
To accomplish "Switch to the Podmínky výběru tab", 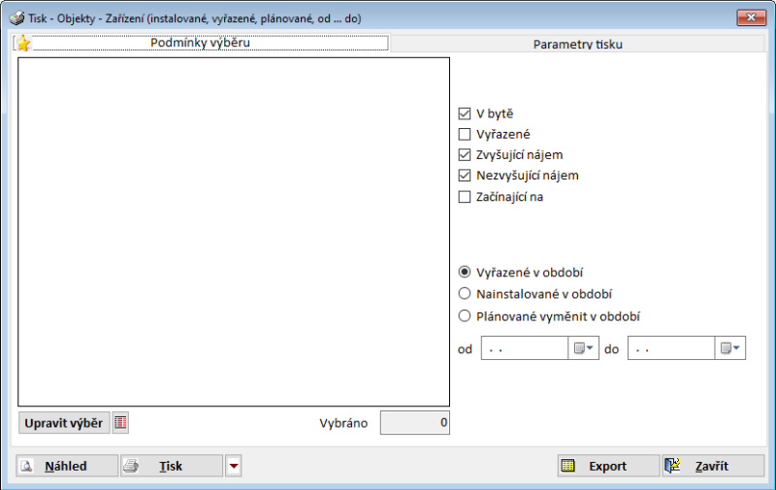I will [201, 43].
